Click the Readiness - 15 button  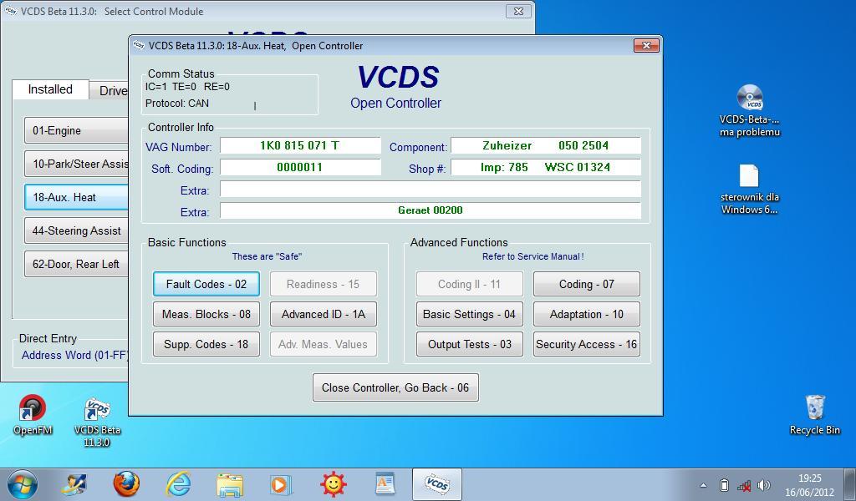click(324, 284)
